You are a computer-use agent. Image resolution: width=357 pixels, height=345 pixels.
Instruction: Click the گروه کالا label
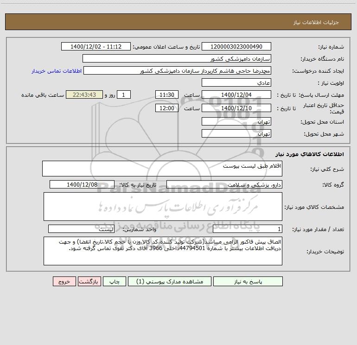pyautogui.click(x=333, y=185)
